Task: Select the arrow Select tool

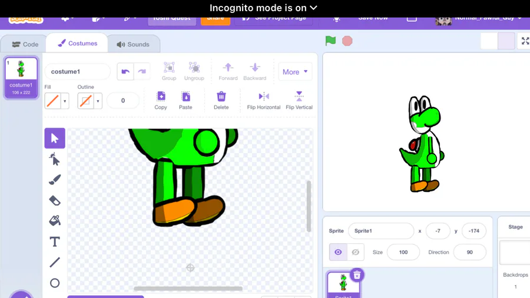Action: pos(55,138)
